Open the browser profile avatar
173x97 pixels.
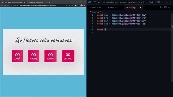[82, 5]
